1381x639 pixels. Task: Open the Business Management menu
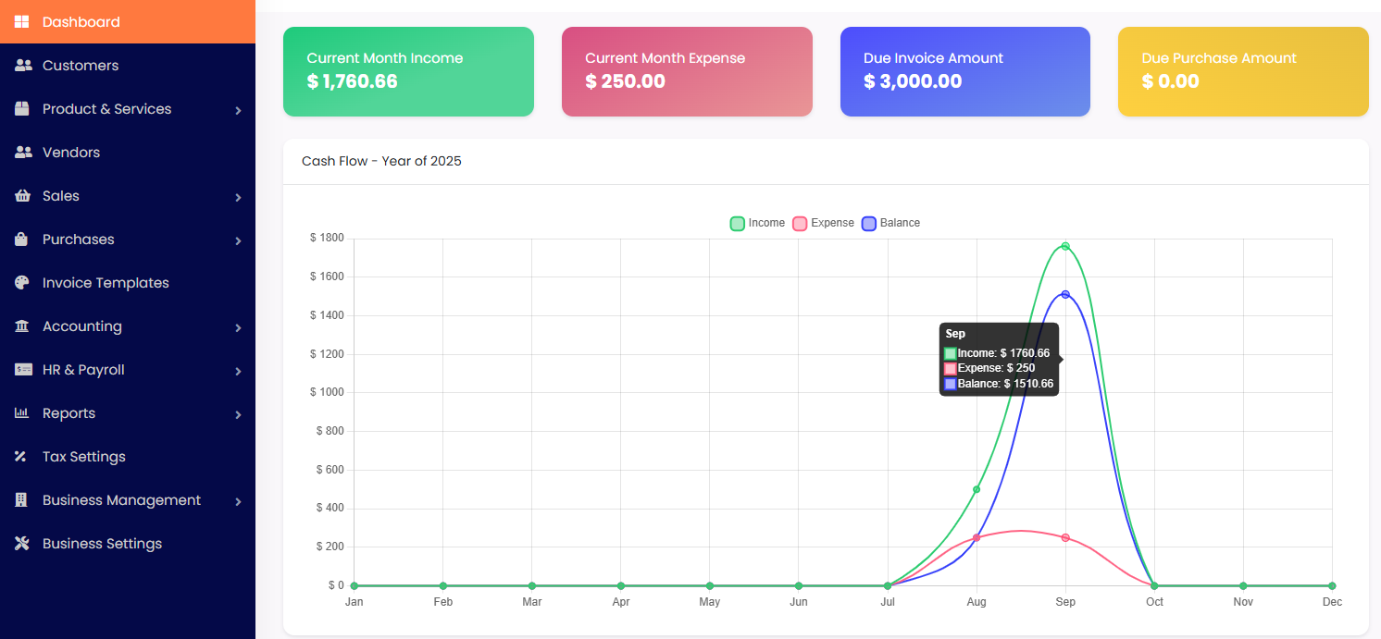coord(121,500)
